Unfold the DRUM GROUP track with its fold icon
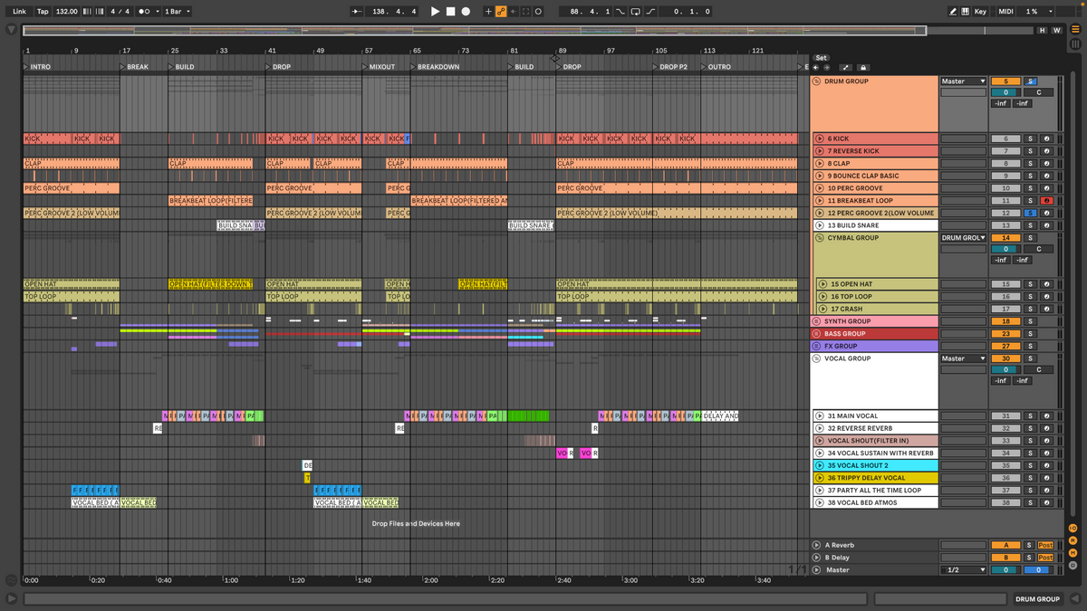 point(816,81)
